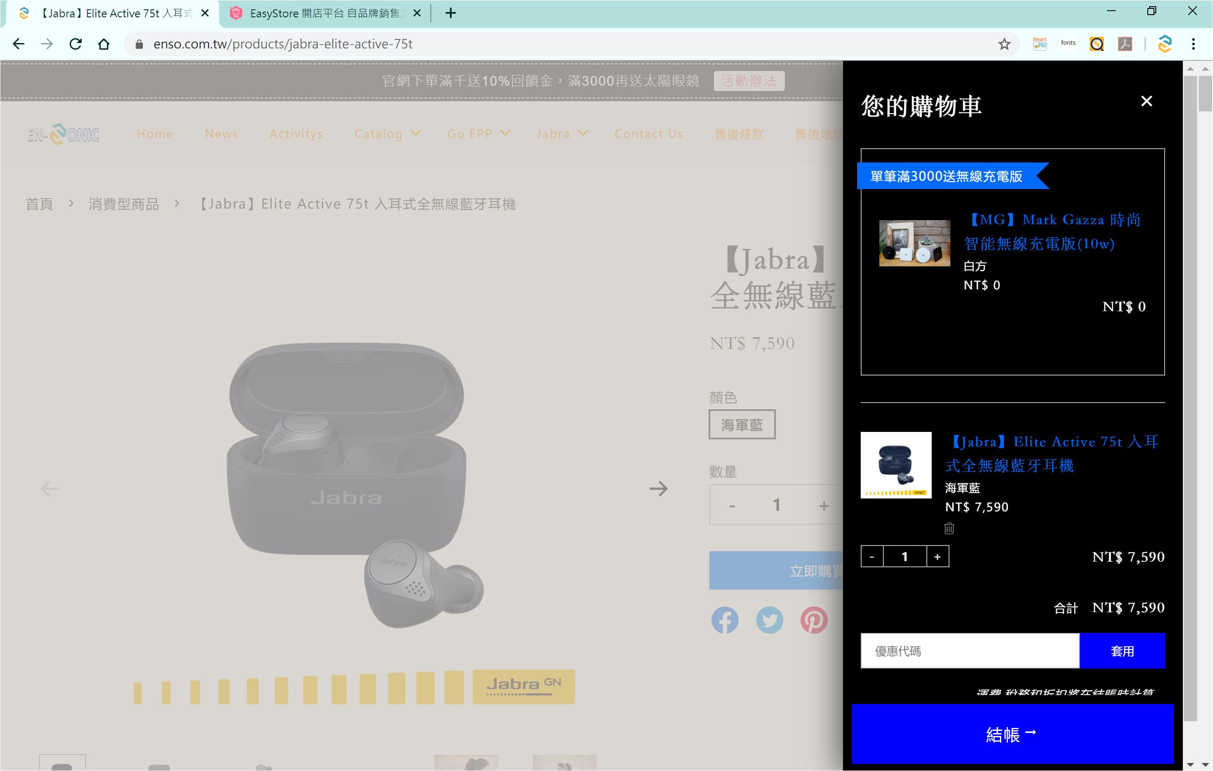This screenshot has height=771, width=1213.
Task: Click the blue EasyStore extension icon
Action: pos(1165,44)
